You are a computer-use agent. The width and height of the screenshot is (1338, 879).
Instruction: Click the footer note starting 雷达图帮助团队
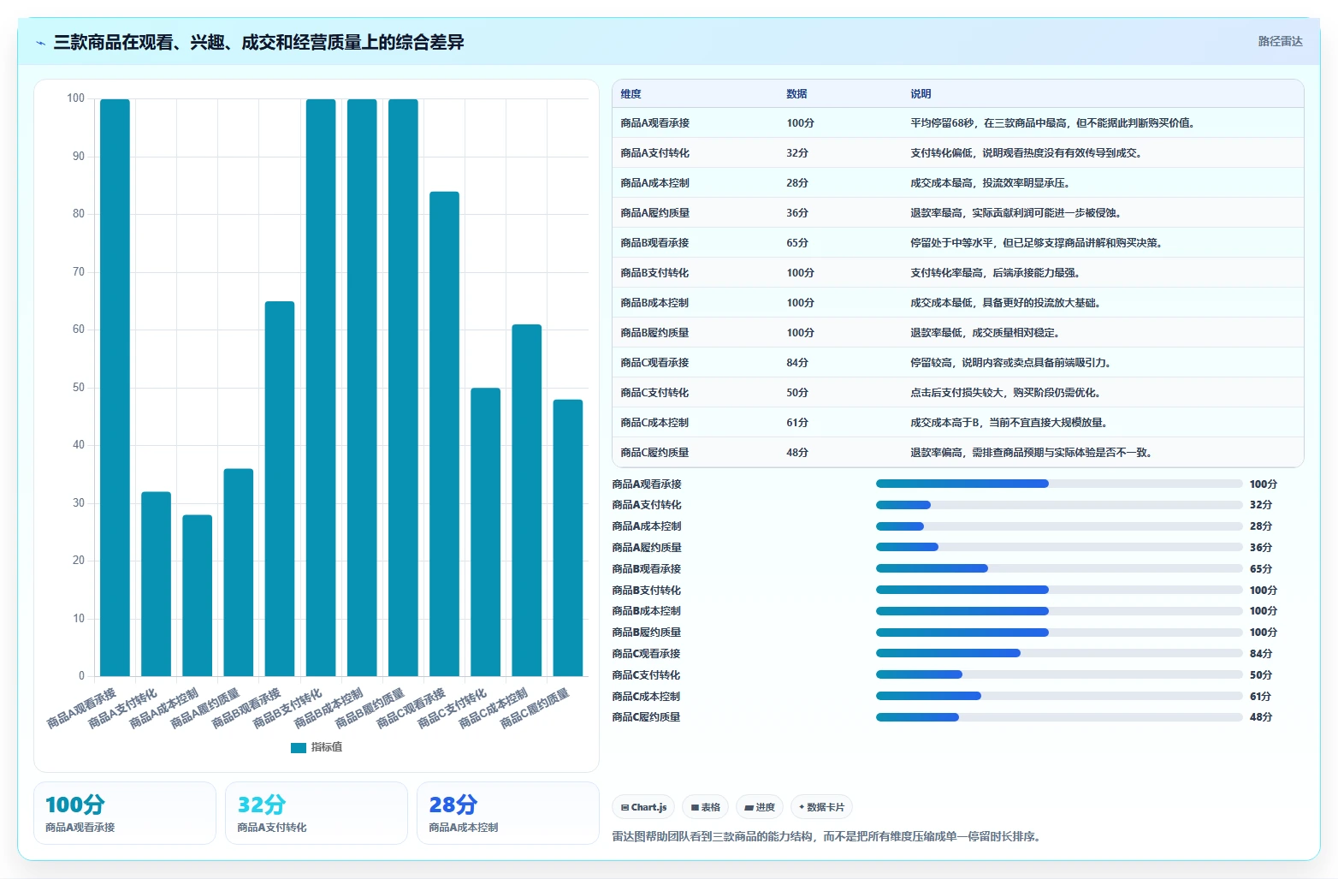pyautogui.click(x=828, y=836)
